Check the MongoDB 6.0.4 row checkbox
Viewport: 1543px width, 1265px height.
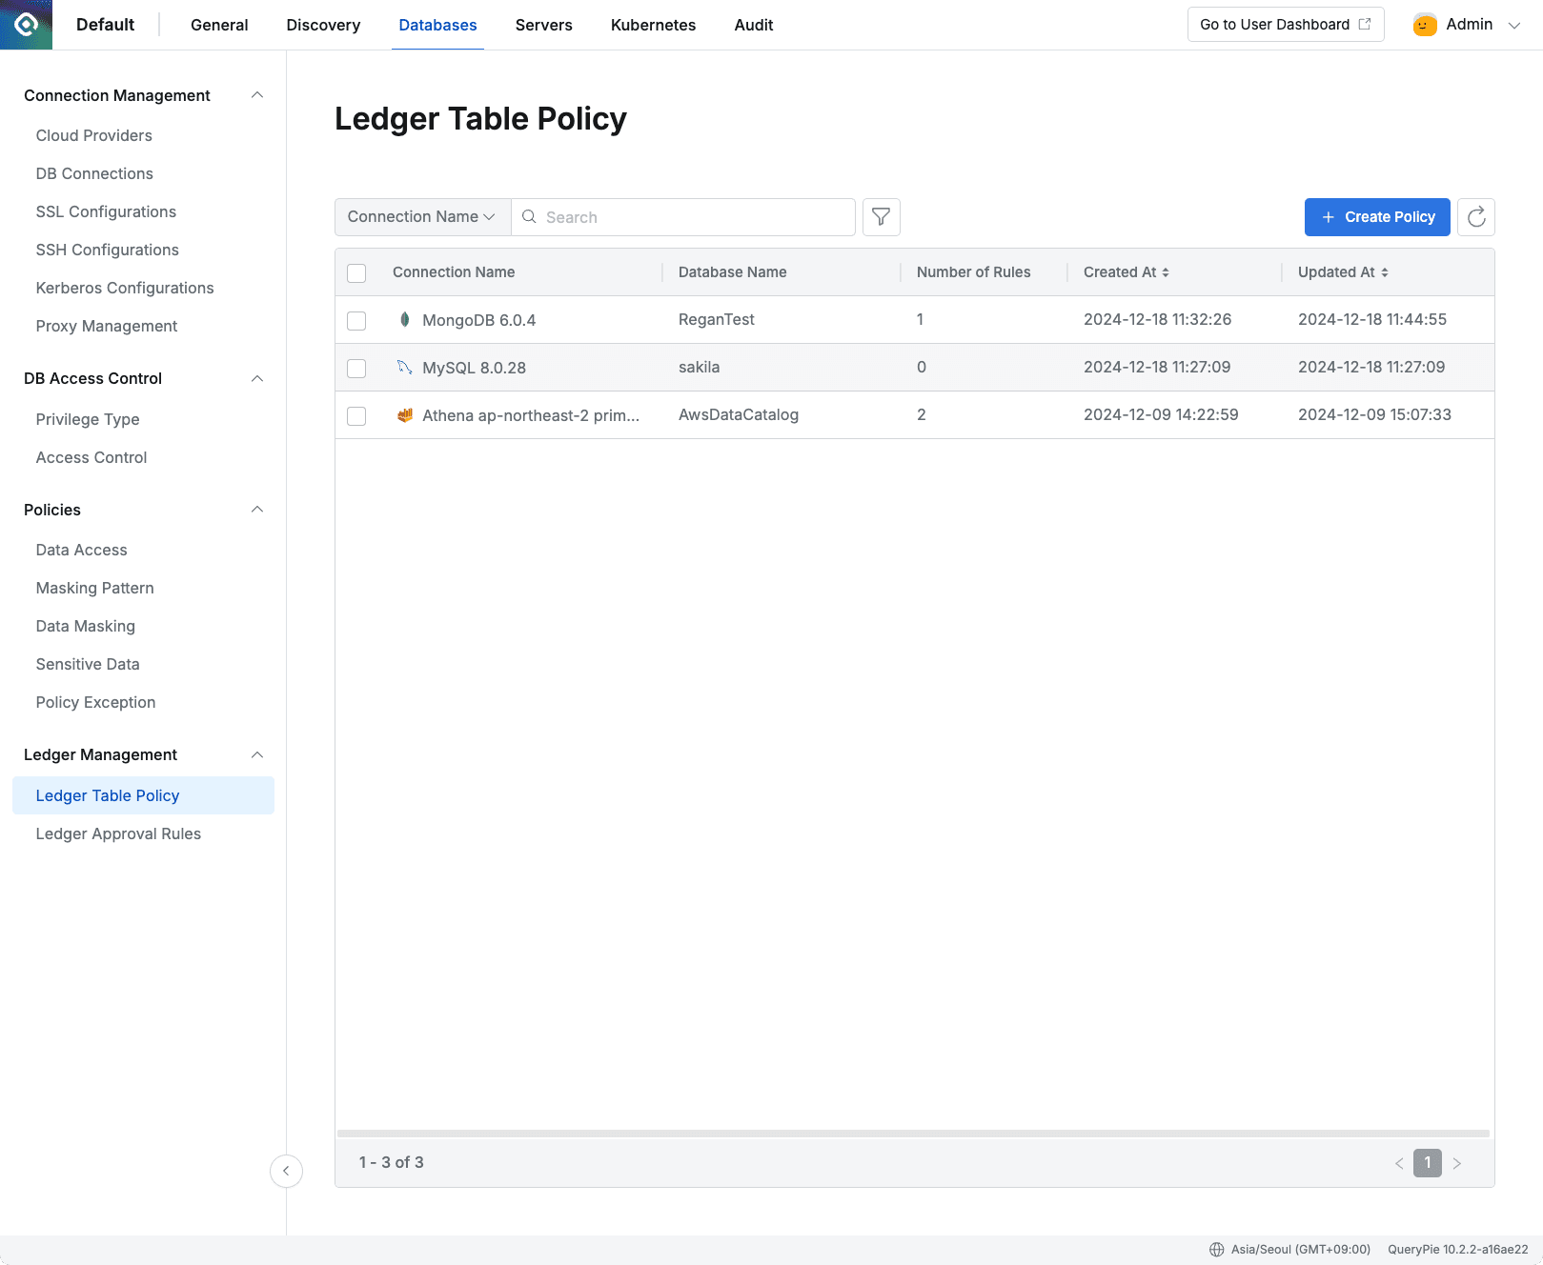[356, 320]
